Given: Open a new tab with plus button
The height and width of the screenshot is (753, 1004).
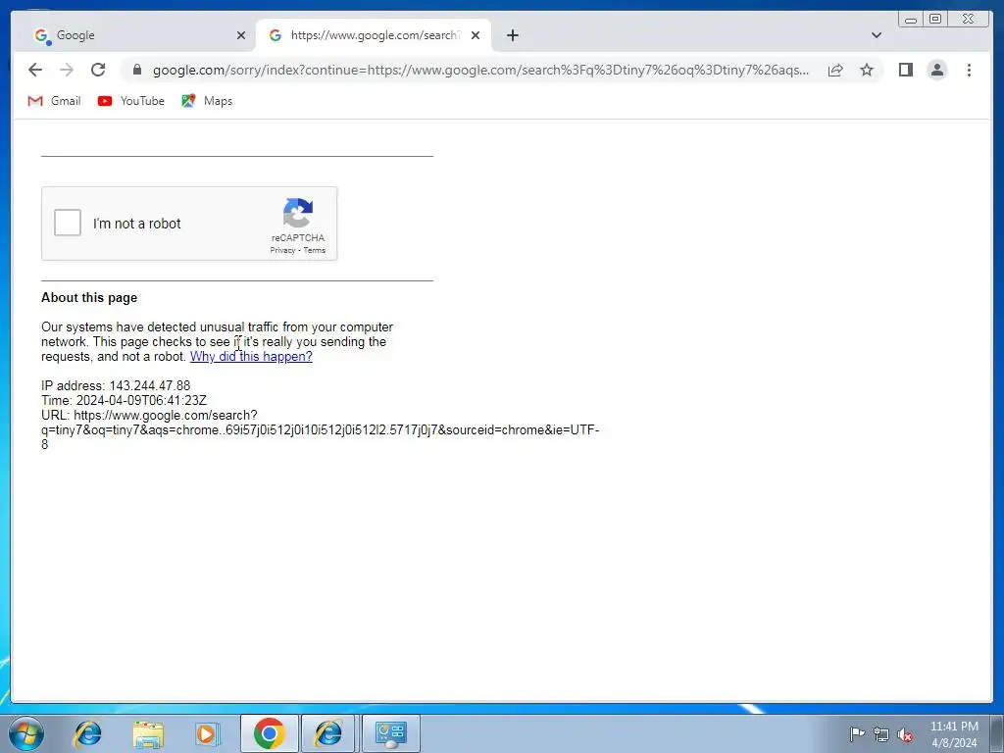Looking at the screenshot, I should pyautogui.click(x=512, y=35).
